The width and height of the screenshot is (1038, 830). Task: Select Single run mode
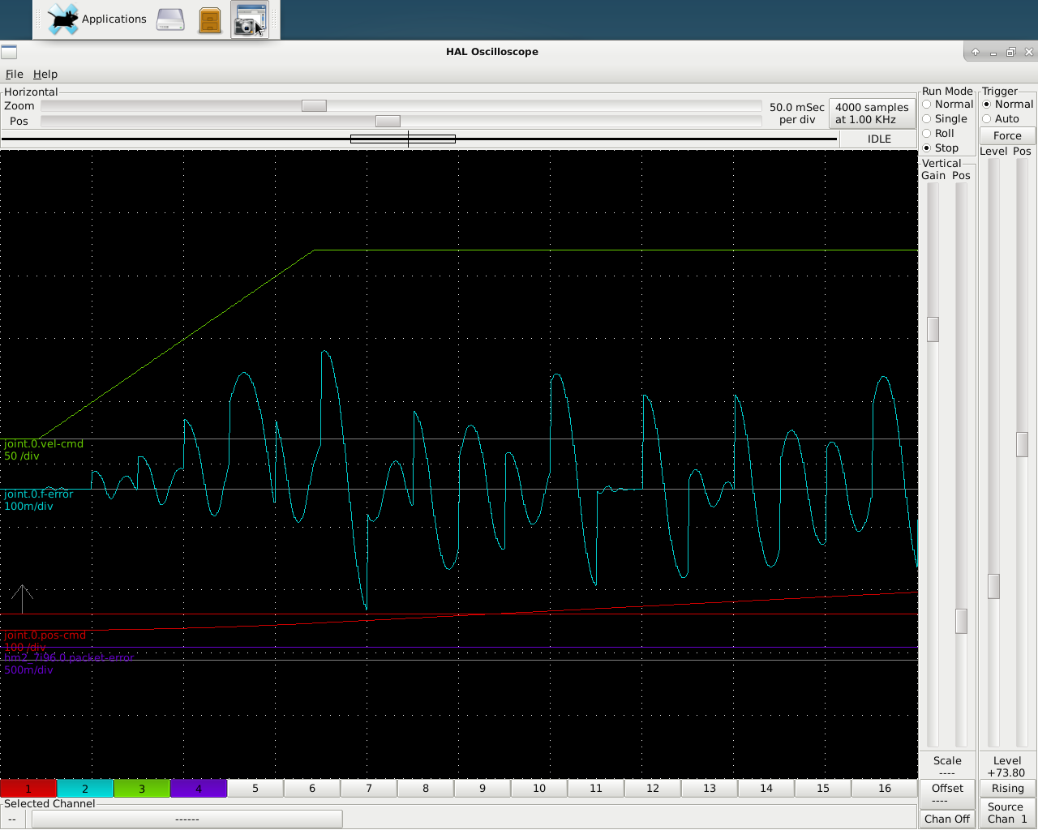point(945,119)
